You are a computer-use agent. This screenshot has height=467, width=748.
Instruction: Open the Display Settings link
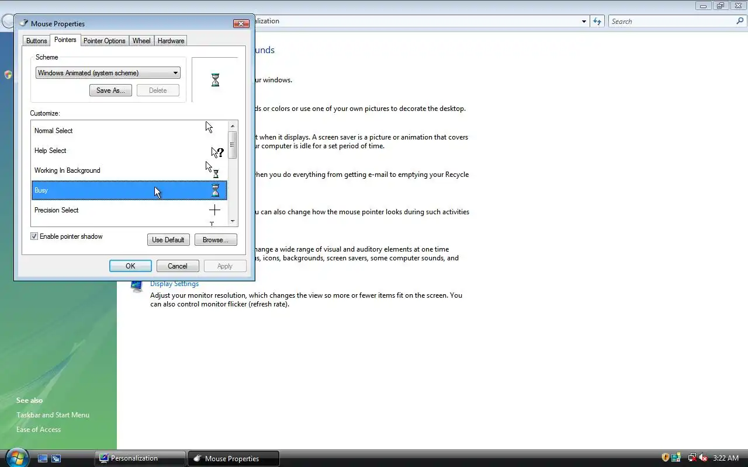point(174,284)
